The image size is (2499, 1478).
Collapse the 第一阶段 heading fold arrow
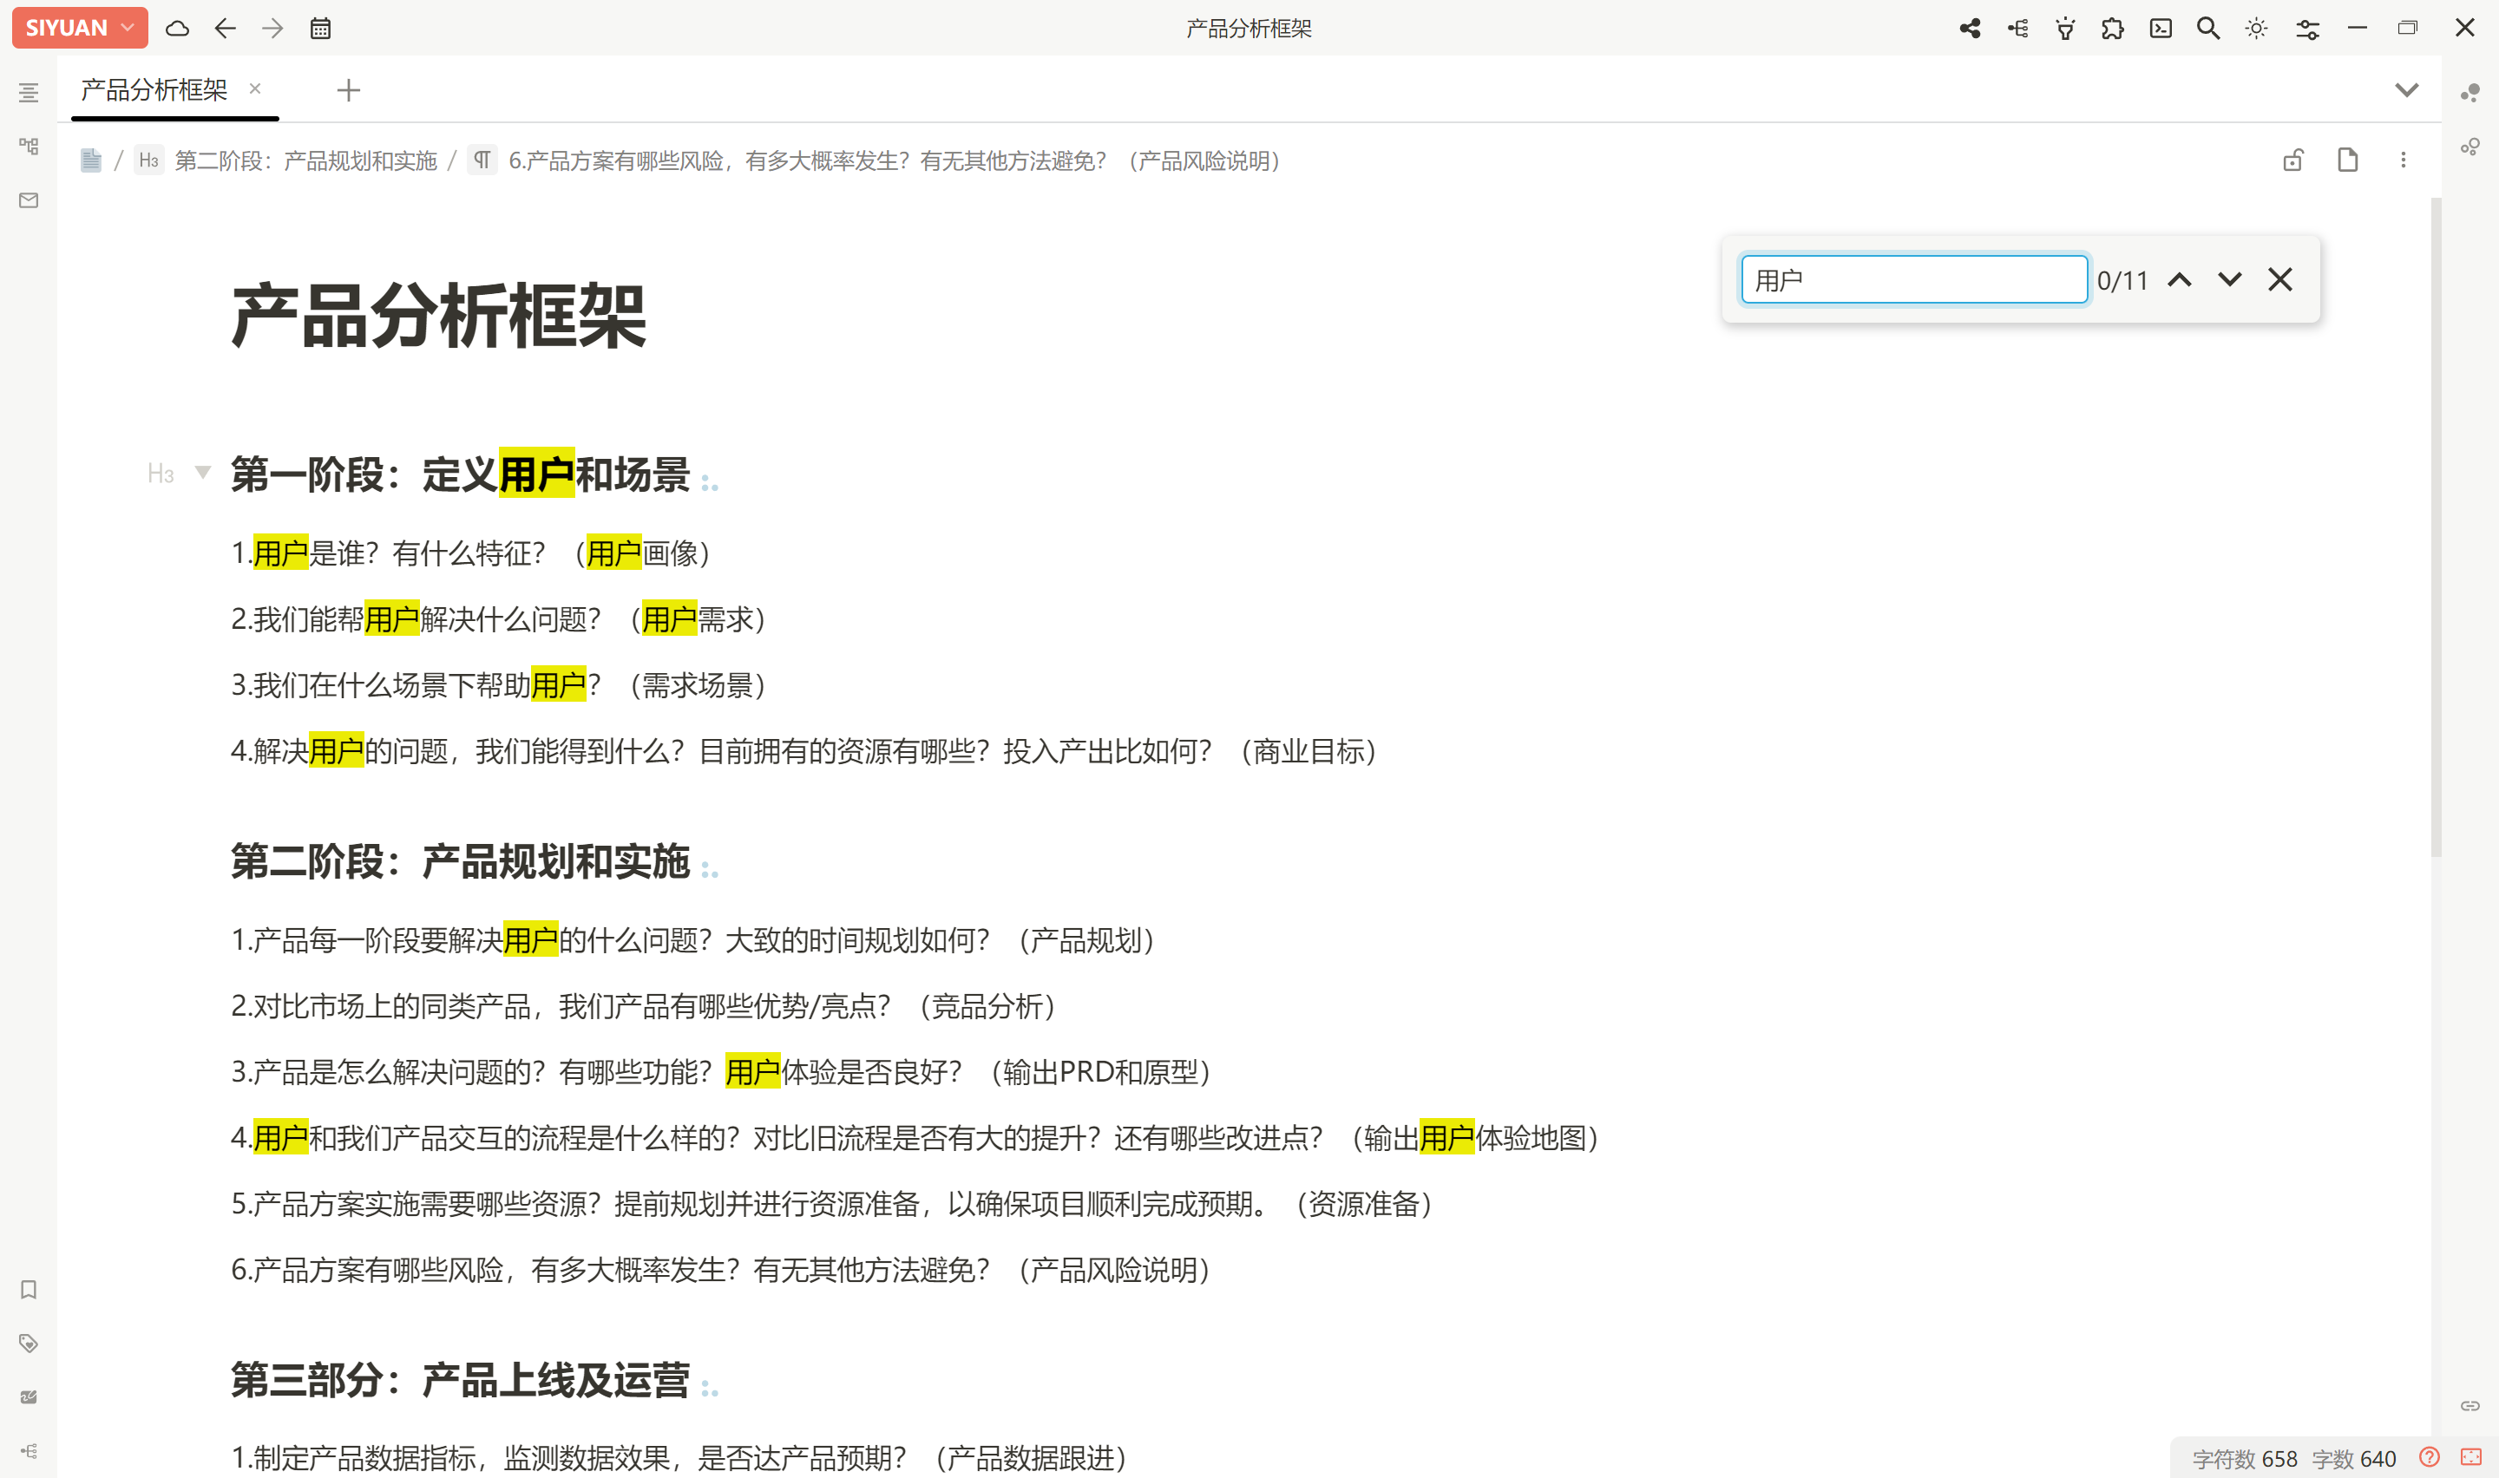[202, 472]
